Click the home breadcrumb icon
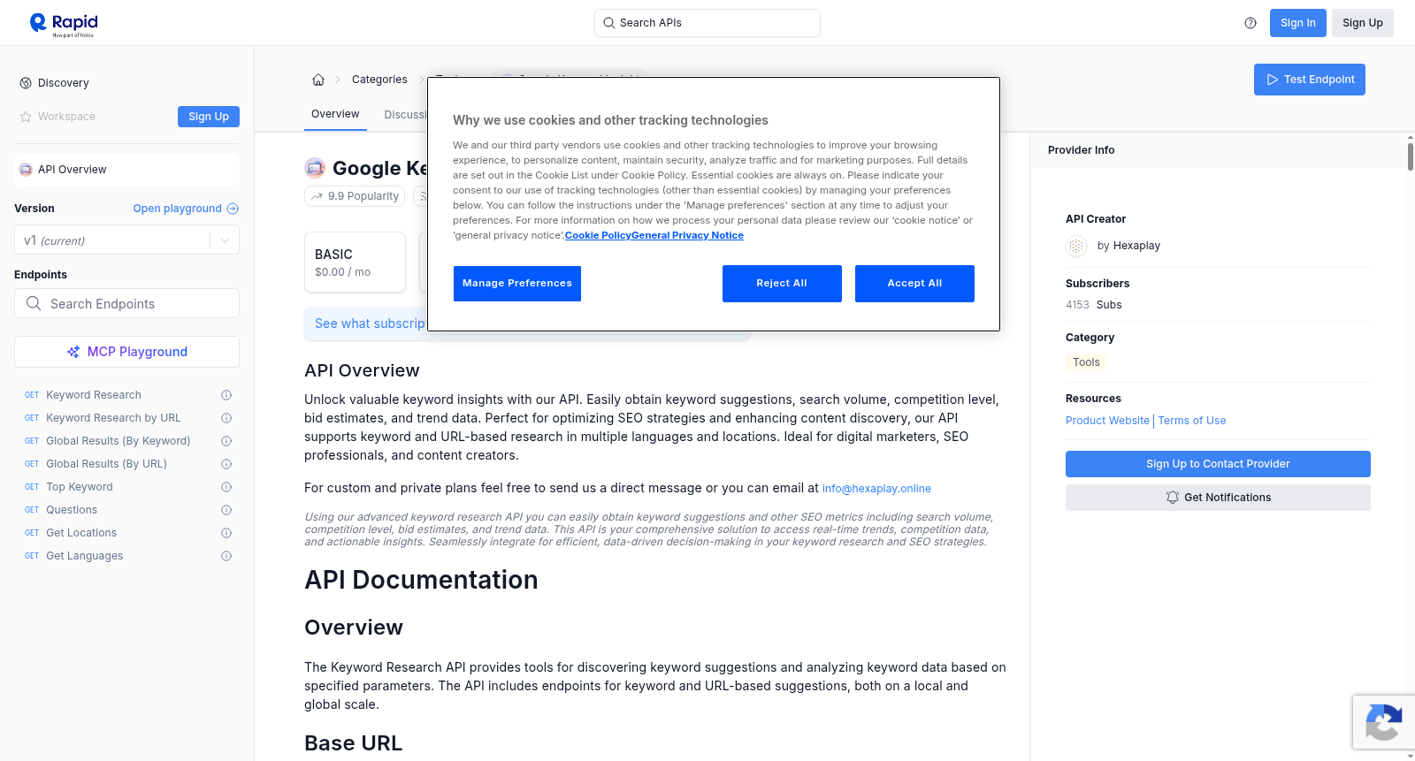This screenshot has width=1415, height=761. coord(318,80)
